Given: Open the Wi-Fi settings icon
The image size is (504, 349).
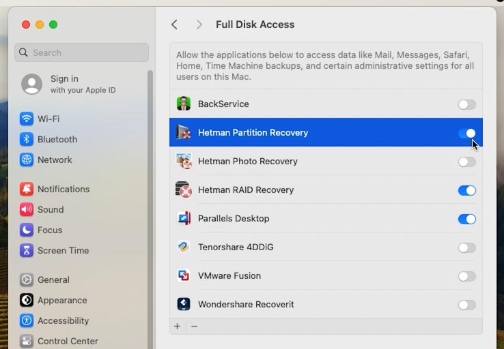Looking at the screenshot, I should tap(27, 119).
